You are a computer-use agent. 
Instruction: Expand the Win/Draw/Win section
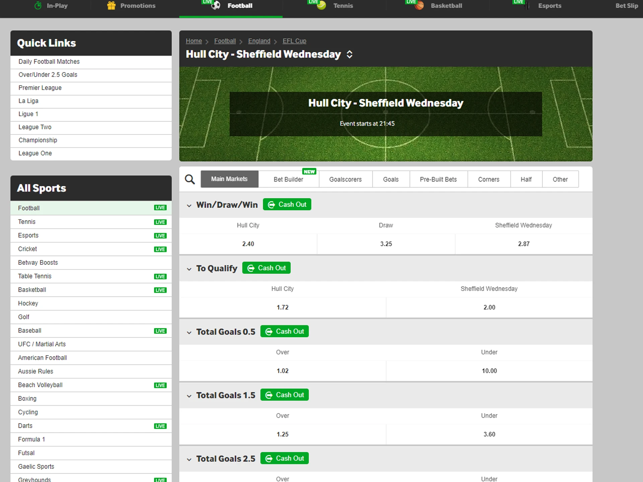coord(191,205)
